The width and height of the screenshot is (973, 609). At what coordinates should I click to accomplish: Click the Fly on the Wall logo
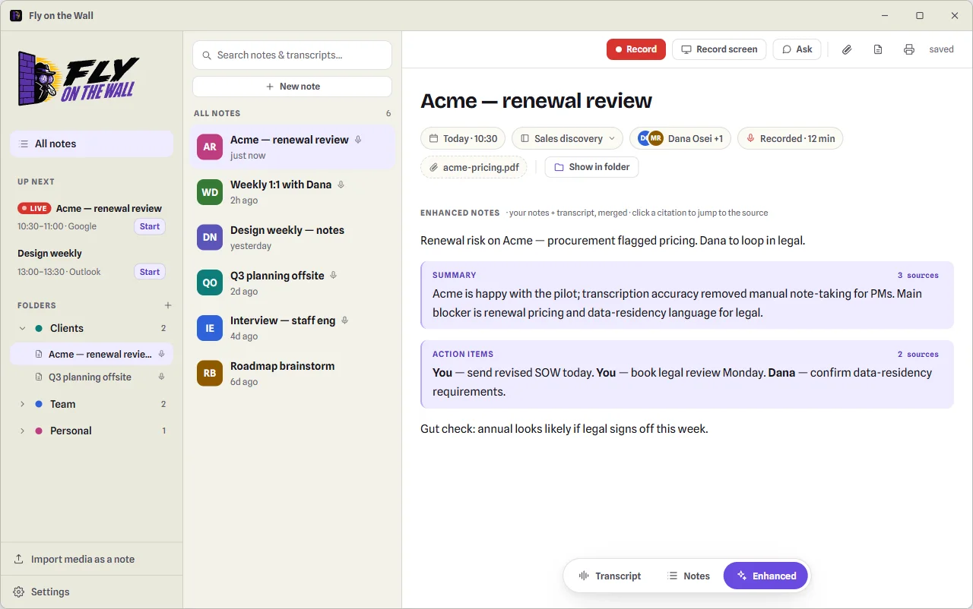click(79, 79)
